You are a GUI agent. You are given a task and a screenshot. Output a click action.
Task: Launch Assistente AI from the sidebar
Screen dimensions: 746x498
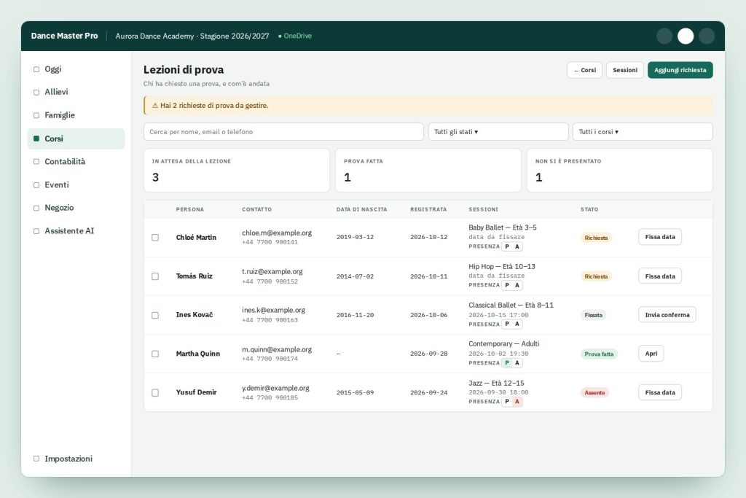(76, 231)
